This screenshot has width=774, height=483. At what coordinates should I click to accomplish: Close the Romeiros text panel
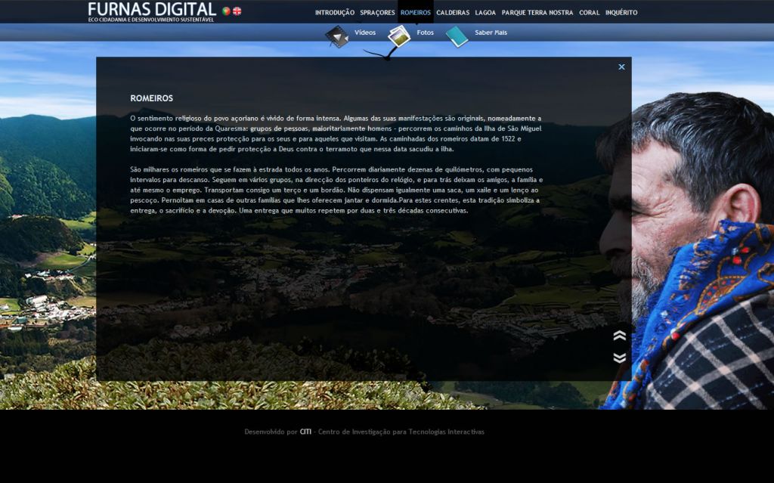pyautogui.click(x=621, y=67)
